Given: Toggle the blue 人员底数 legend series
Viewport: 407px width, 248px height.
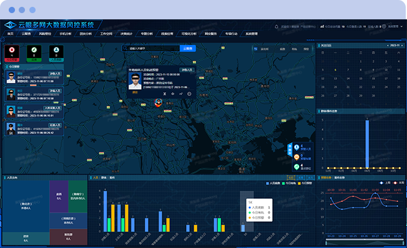Looking at the screenshot, I should pos(273,183).
